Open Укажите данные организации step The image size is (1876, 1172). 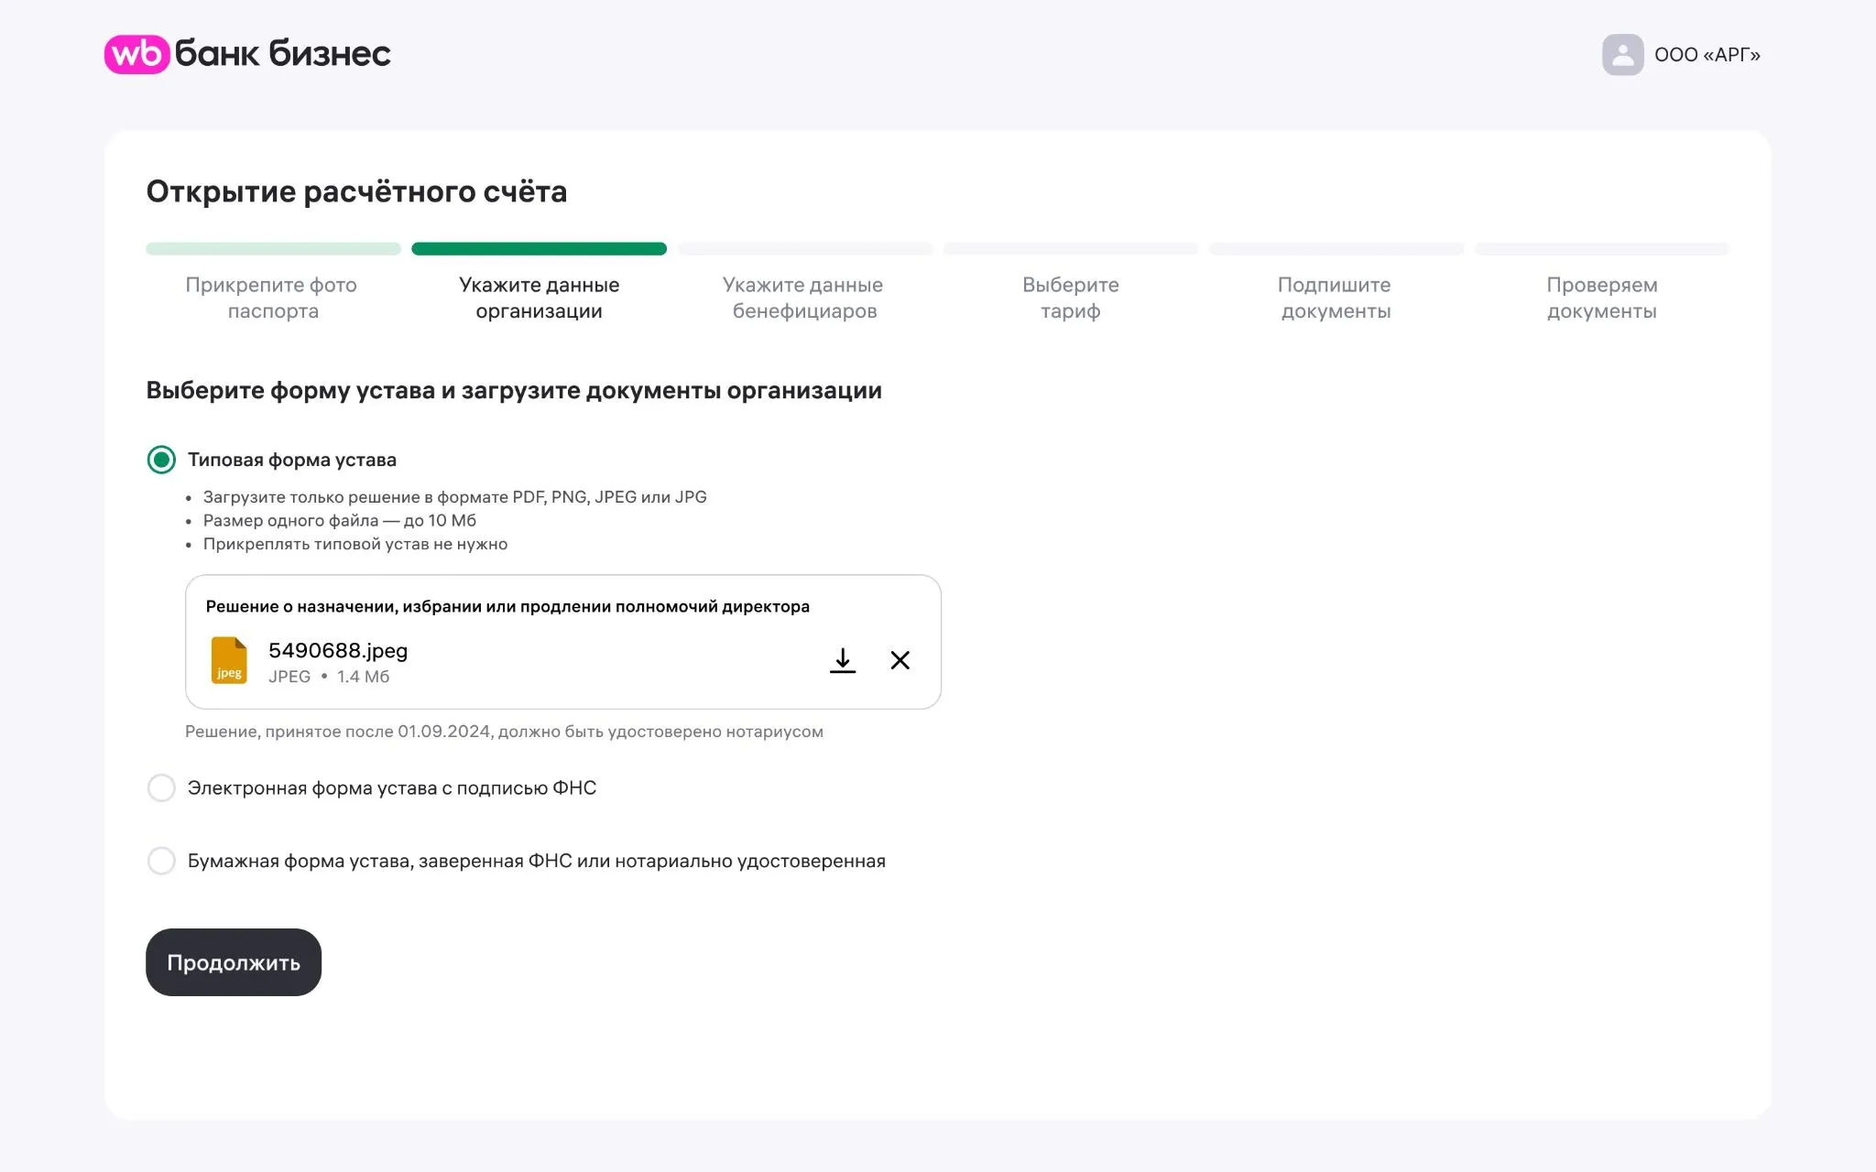coord(540,298)
